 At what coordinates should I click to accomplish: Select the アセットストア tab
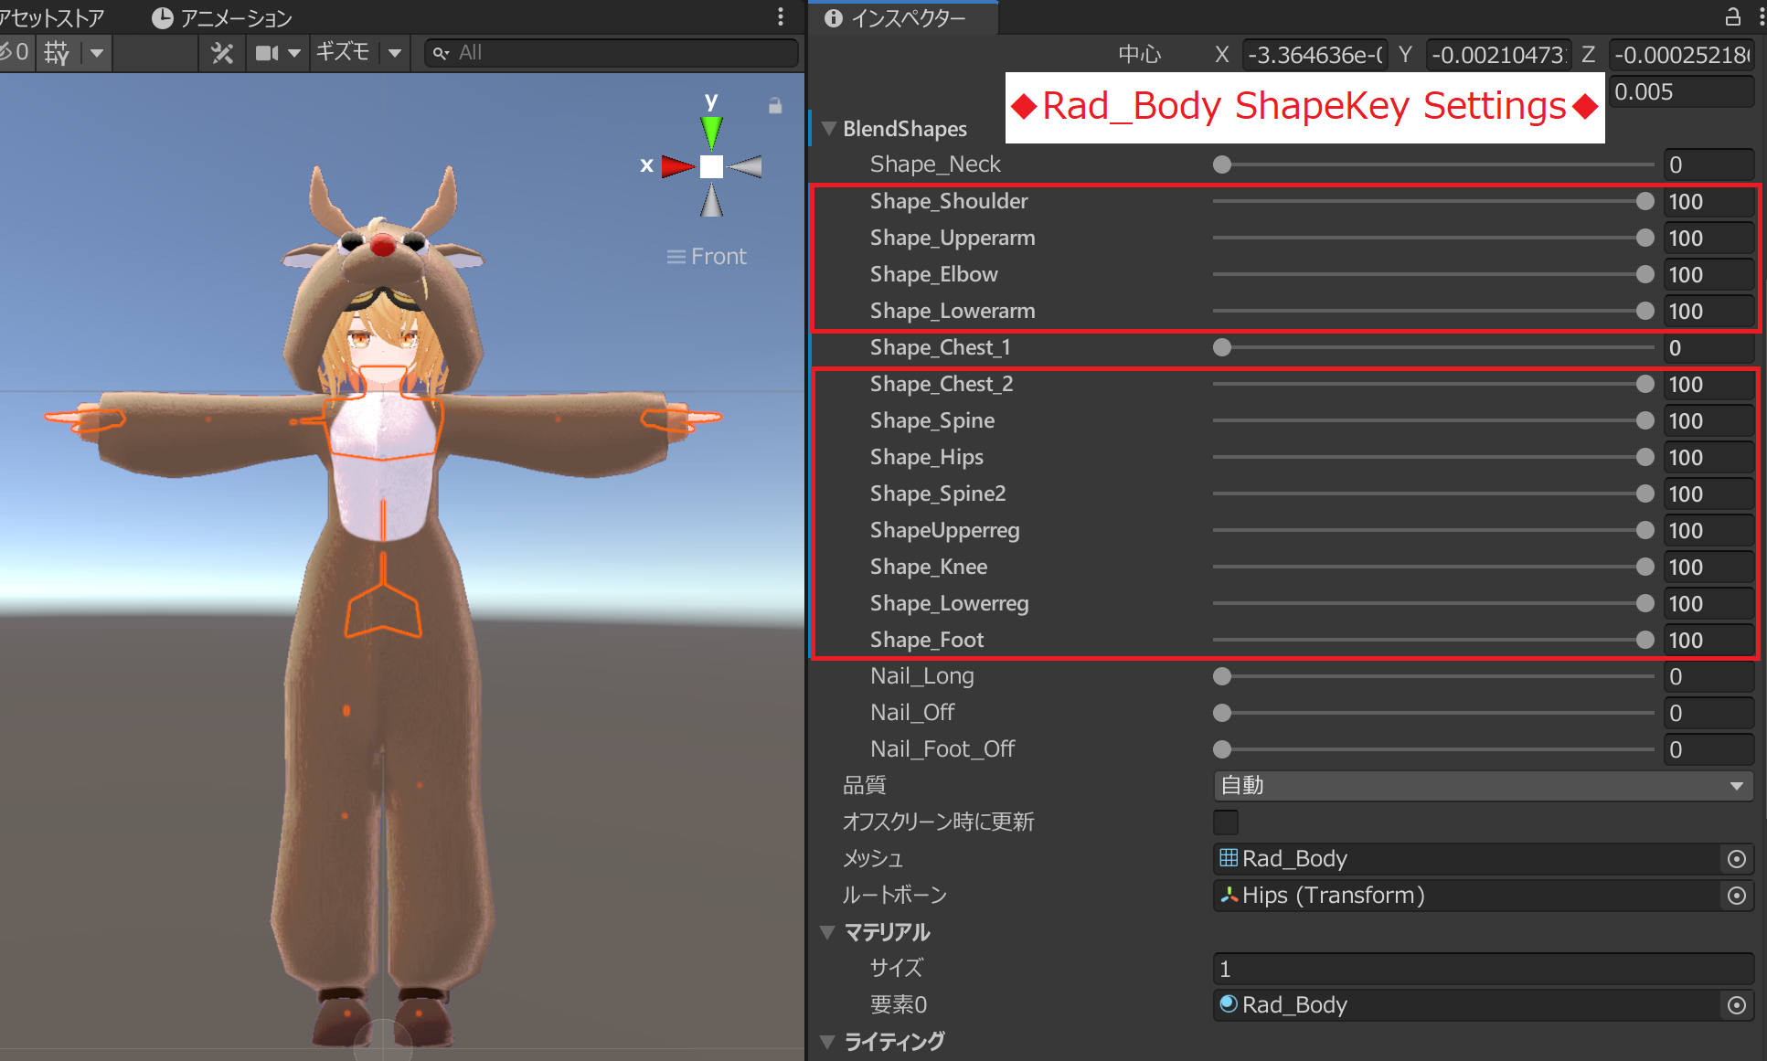tap(50, 16)
